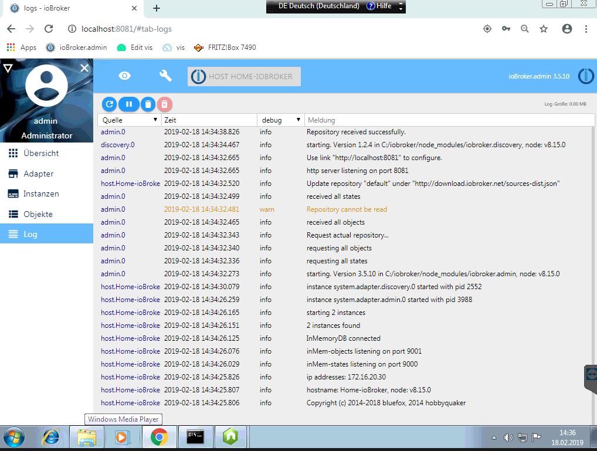Screen dimensions: 597x451
Task: Close the logs - ioBroker tab
Action: click(x=134, y=8)
